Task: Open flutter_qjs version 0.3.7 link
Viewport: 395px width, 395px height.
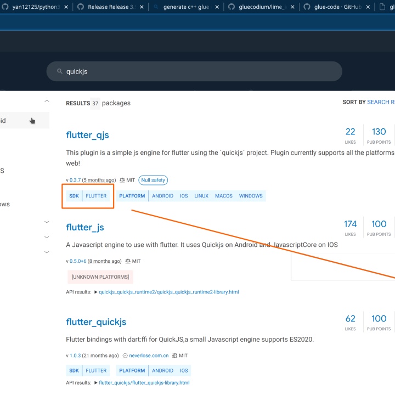Action: (x=75, y=180)
